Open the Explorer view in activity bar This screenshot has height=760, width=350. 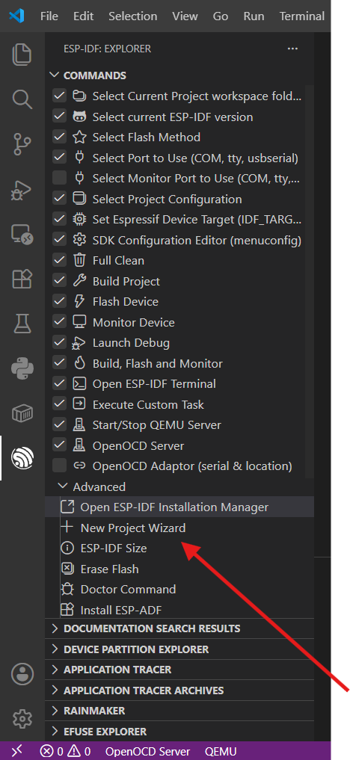click(x=22, y=55)
